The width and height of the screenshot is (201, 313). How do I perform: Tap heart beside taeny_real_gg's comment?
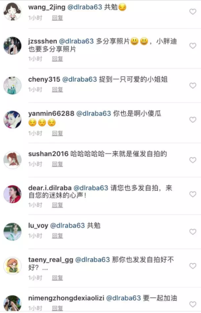(x=193, y=266)
